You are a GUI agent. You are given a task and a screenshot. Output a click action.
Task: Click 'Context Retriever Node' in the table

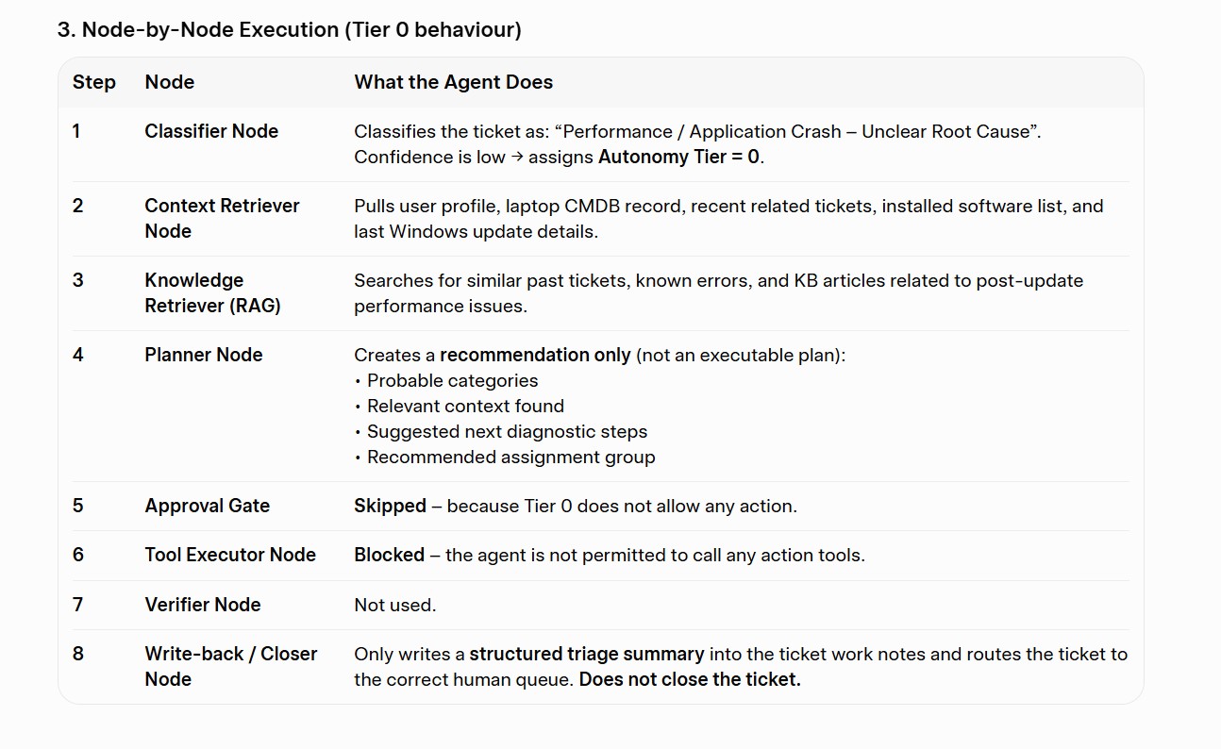[x=222, y=218]
